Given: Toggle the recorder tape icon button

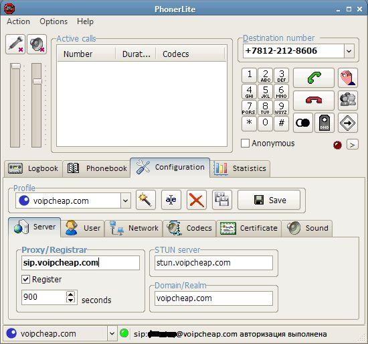Looking at the screenshot, I should (x=302, y=123).
